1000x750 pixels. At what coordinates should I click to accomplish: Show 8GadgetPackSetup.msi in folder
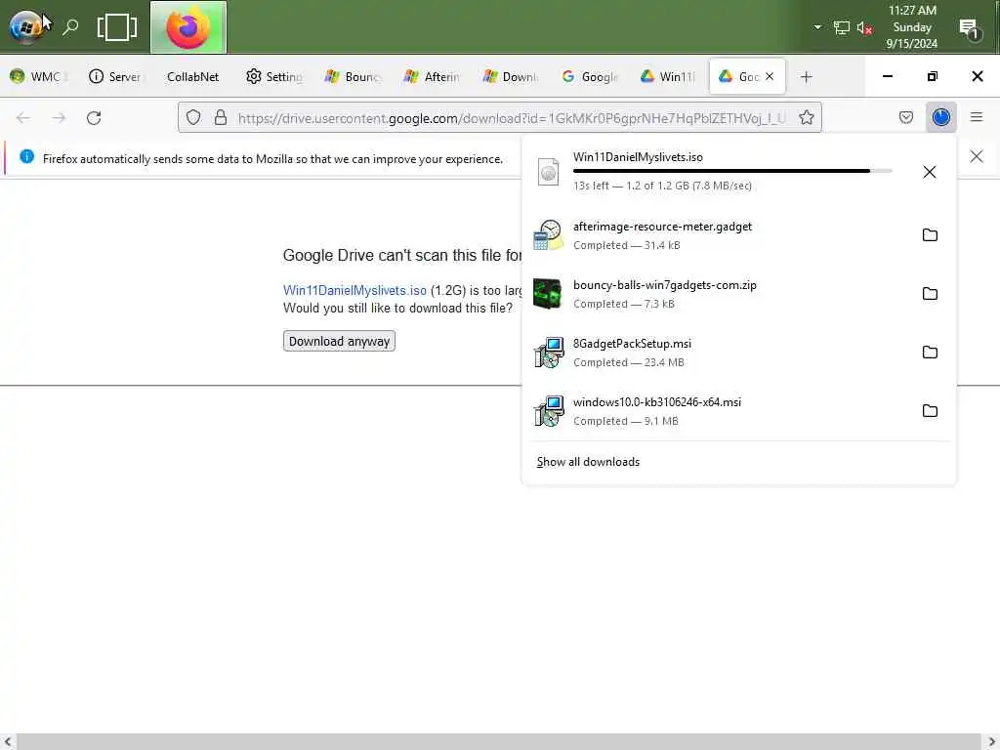click(930, 352)
